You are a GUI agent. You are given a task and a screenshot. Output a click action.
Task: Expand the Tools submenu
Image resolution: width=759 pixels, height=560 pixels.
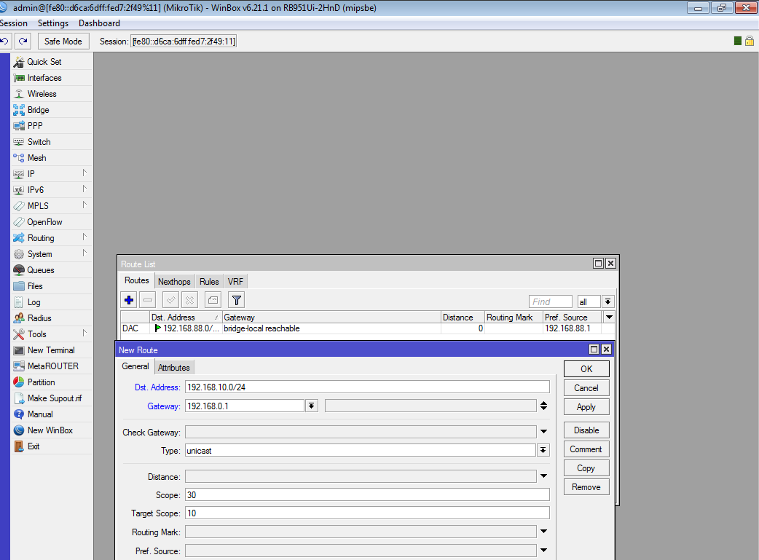click(x=84, y=333)
